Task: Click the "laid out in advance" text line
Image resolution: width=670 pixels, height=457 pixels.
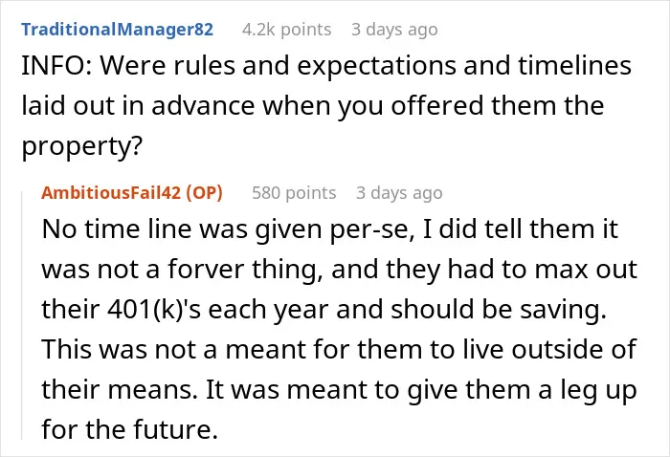Action: (138, 105)
